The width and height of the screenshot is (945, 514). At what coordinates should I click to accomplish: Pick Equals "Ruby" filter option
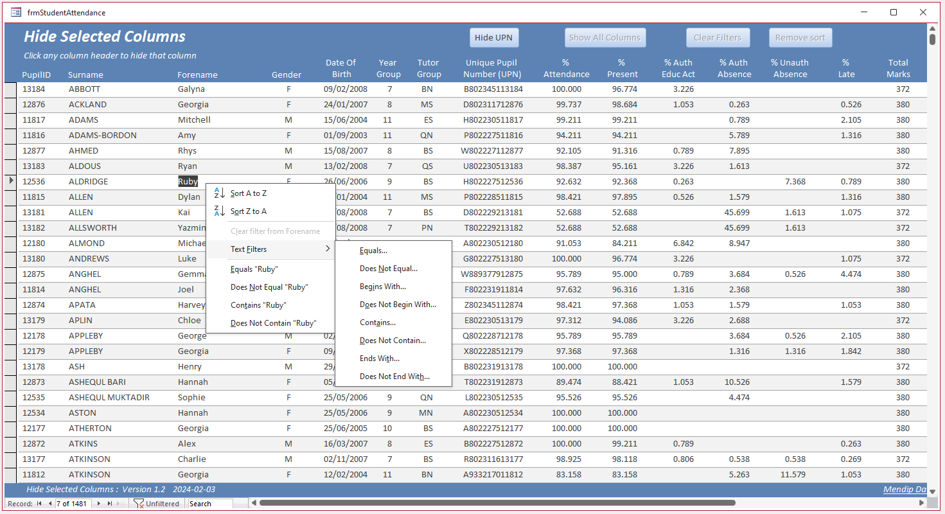270,269
